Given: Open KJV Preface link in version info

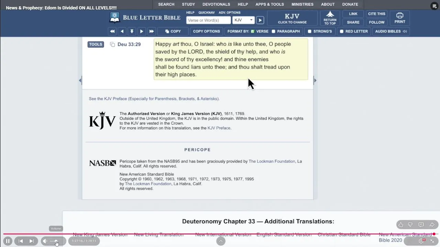Looking at the screenshot, I should tap(219, 128).
